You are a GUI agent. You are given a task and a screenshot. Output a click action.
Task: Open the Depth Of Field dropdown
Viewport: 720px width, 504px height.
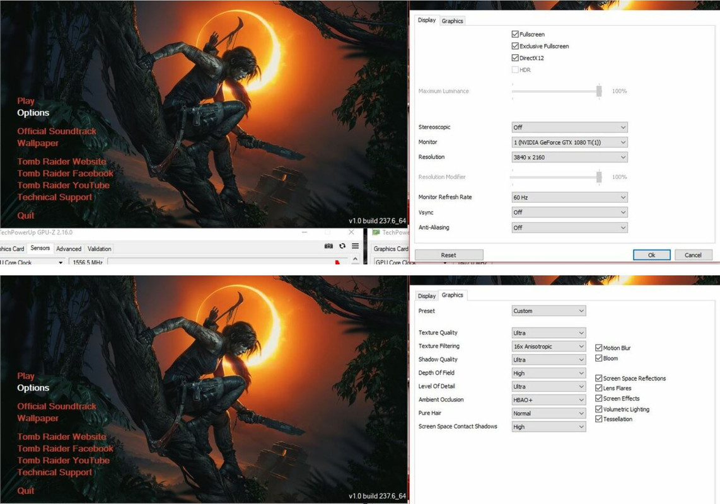click(x=549, y=373)
